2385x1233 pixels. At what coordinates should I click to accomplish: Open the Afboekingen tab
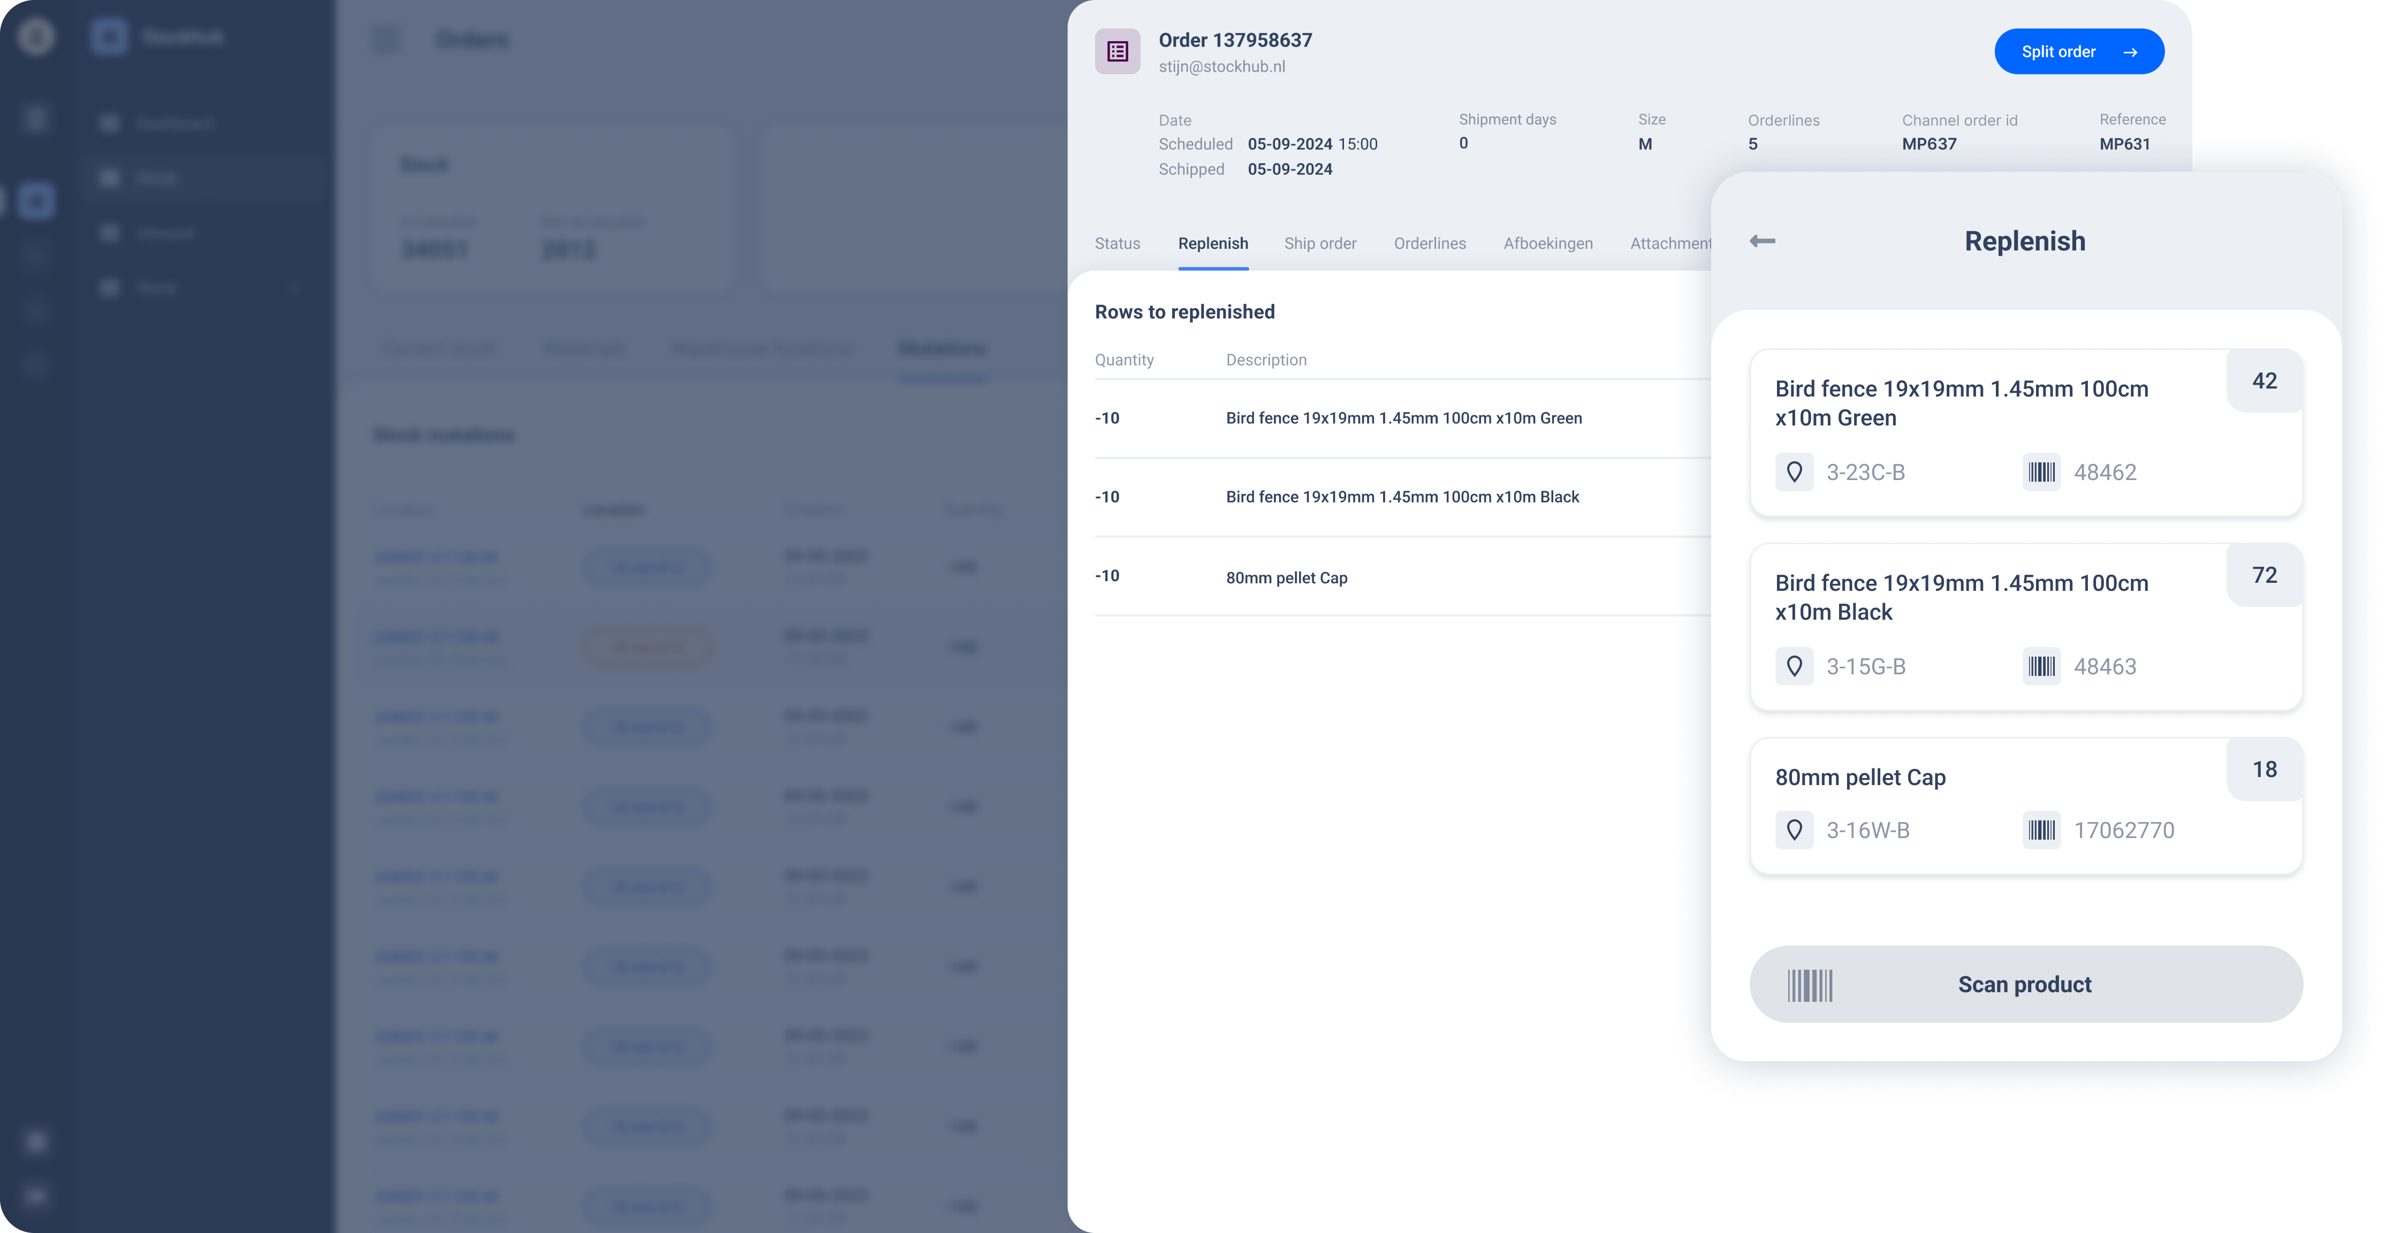coord(1548,243)
